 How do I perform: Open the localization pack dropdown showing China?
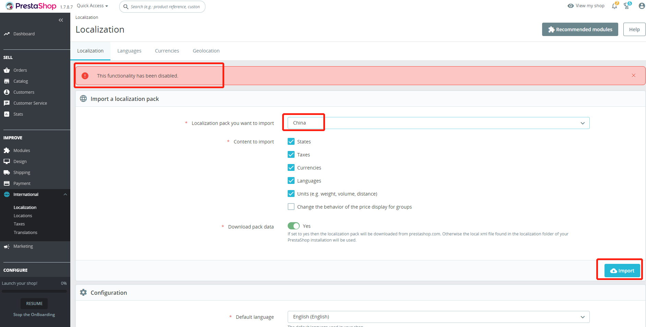[x=439, y=123]
